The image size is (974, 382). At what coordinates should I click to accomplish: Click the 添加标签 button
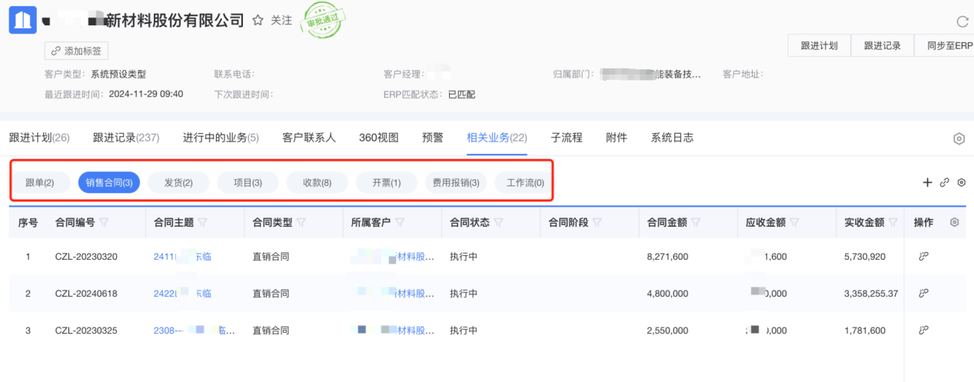77,51
